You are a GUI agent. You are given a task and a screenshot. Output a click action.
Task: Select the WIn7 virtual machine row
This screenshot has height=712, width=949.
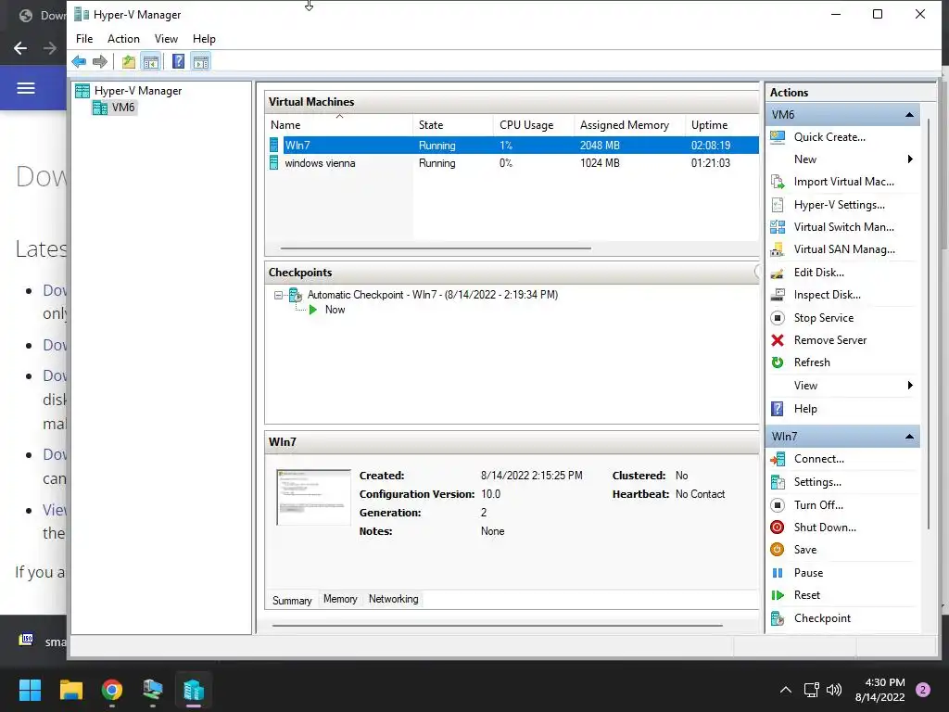click(x=513, y=146)
